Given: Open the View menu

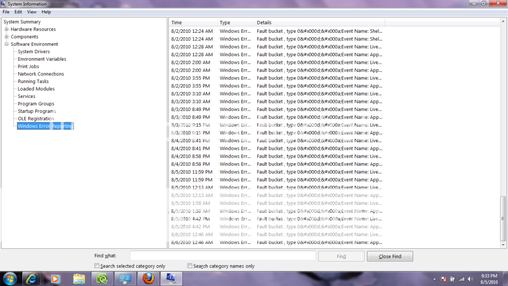Looking at the screenshot, I should pos(32,12).
